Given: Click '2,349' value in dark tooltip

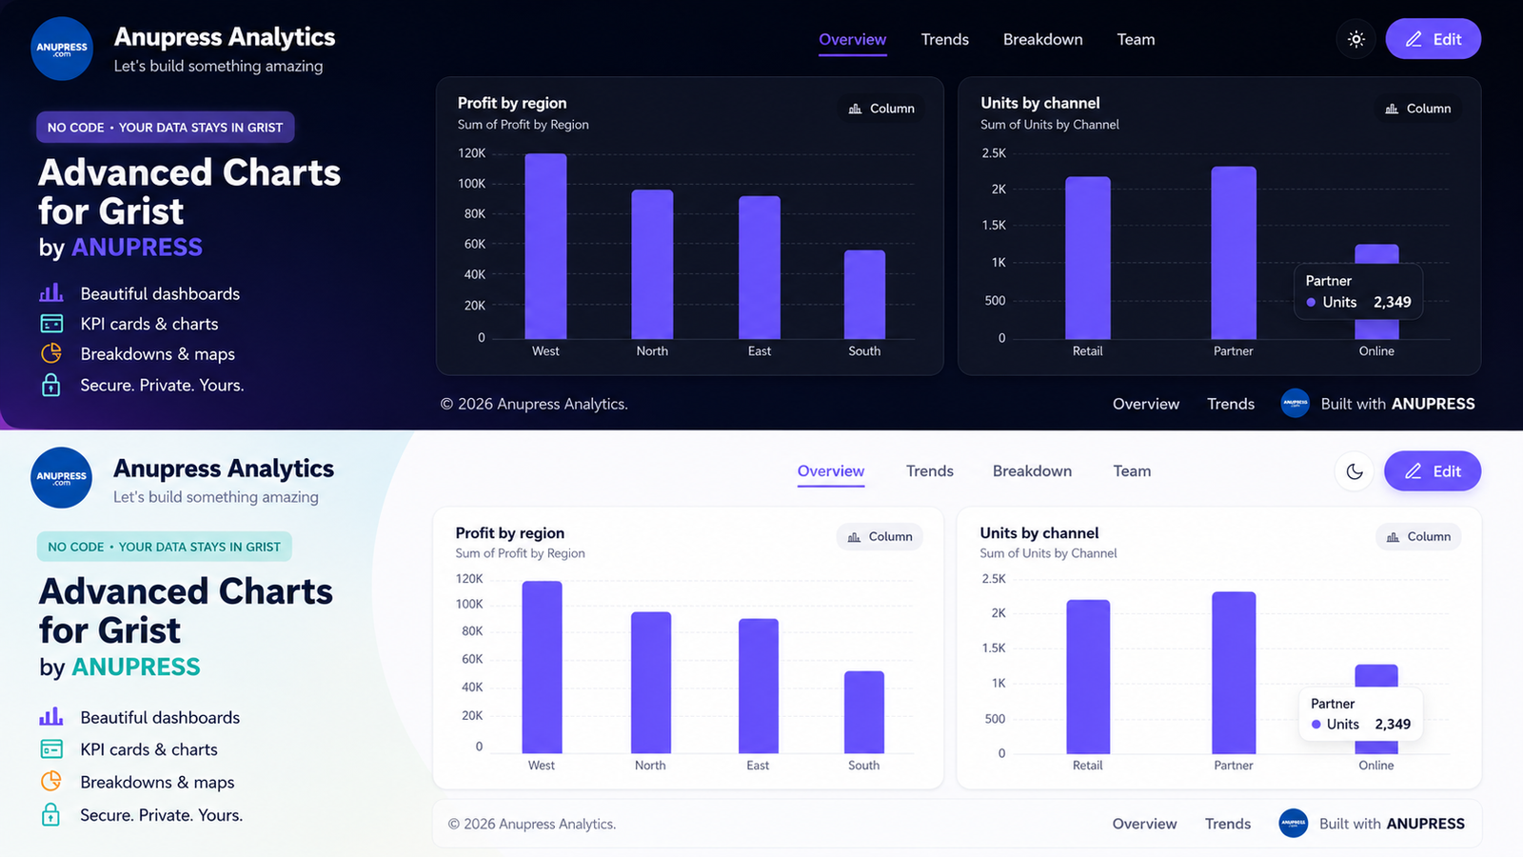Looking at the screenshot, I should coord(1393,302).
